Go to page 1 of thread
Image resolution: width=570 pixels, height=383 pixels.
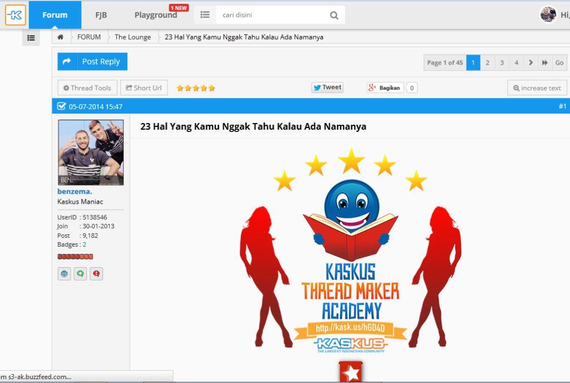[473, 62]
